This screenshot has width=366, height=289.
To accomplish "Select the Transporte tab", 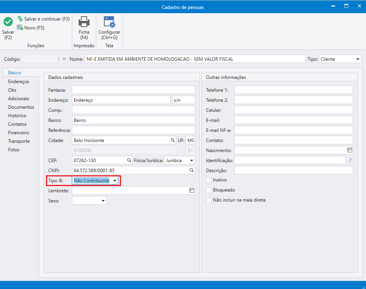I will point(19,141).
